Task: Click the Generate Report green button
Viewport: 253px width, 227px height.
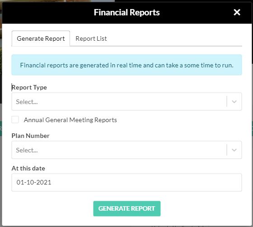Action: pos(127,208)
